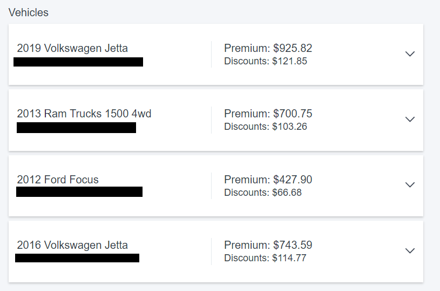Click the redacted bar under Ford Focus

[79, 192]
